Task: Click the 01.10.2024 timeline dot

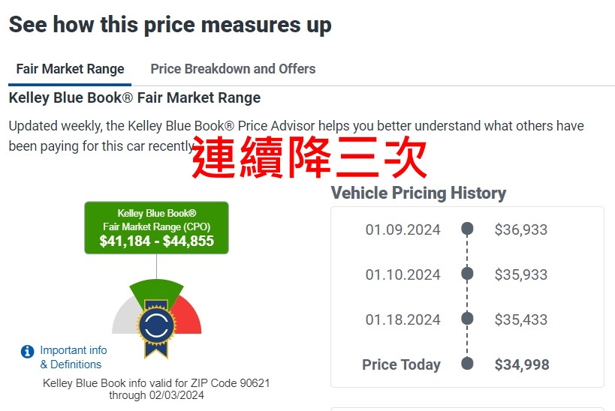Action: click(467, 273)
